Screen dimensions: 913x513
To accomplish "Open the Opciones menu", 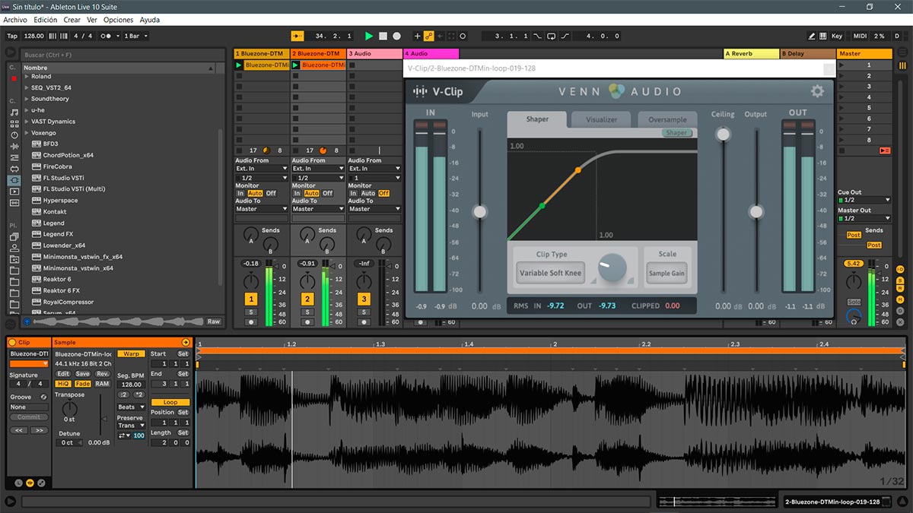I will tap(118, 20).
